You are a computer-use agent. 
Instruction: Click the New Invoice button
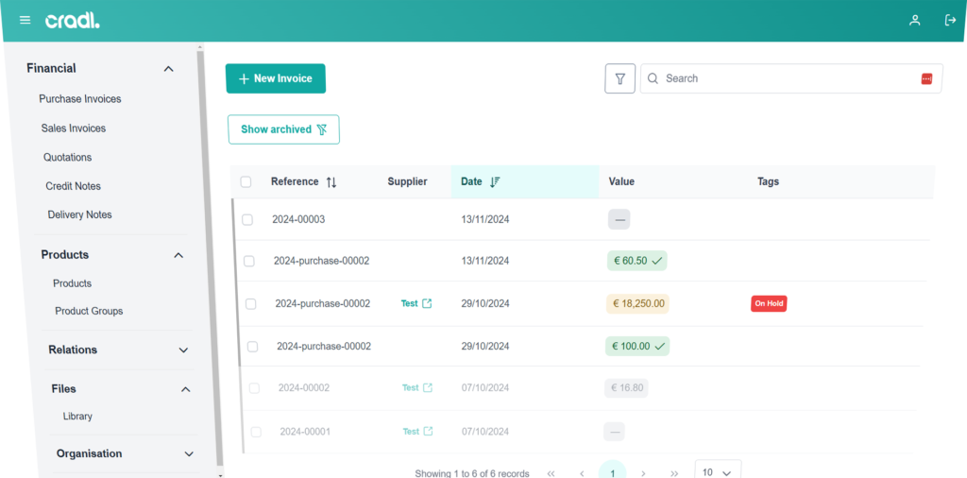click(275, 79)
